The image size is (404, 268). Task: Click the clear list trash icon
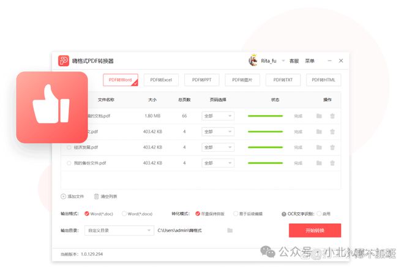click(96, 196)
